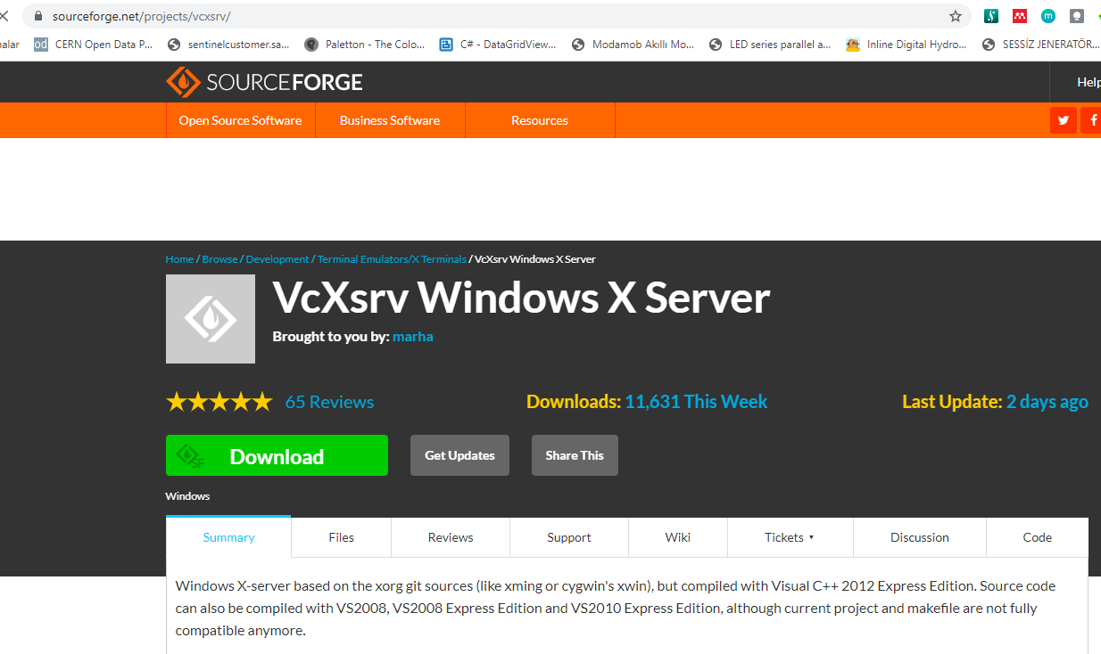The width and height of the screenshot is (1101, 654).
Task: Switch to the Support tab
Action: click(x=569, y=537)
